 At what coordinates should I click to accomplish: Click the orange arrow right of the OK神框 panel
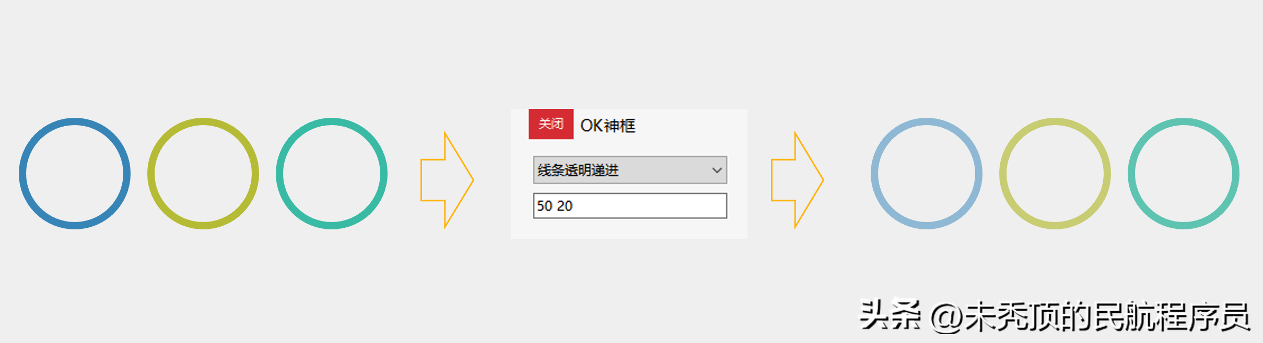[798, 180]
